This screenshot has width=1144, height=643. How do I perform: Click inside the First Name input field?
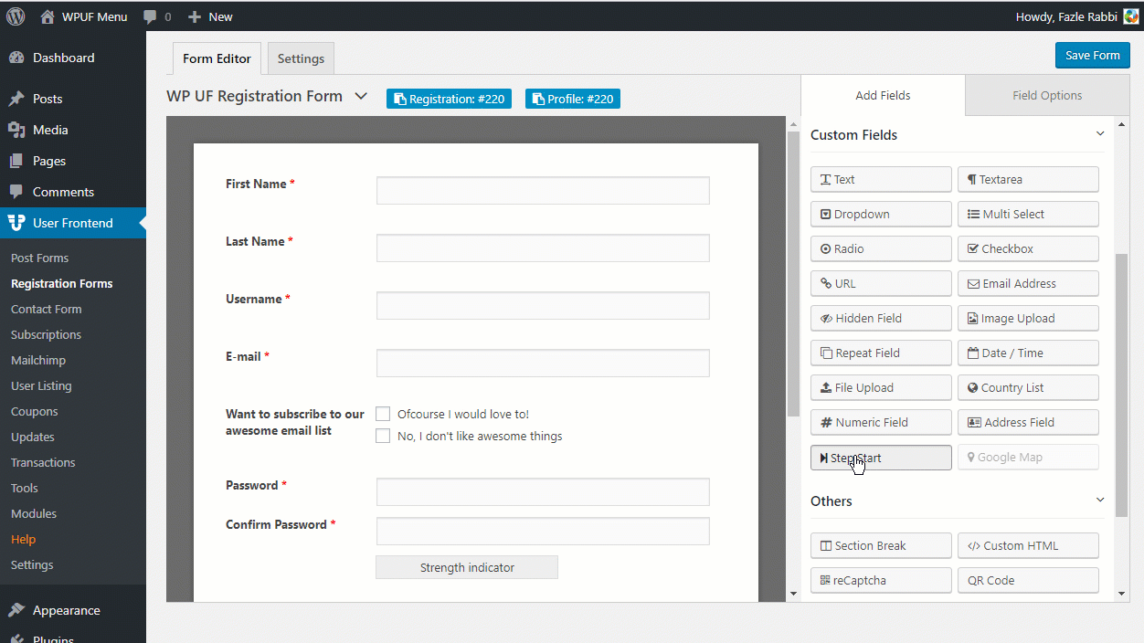click(543, 190)
